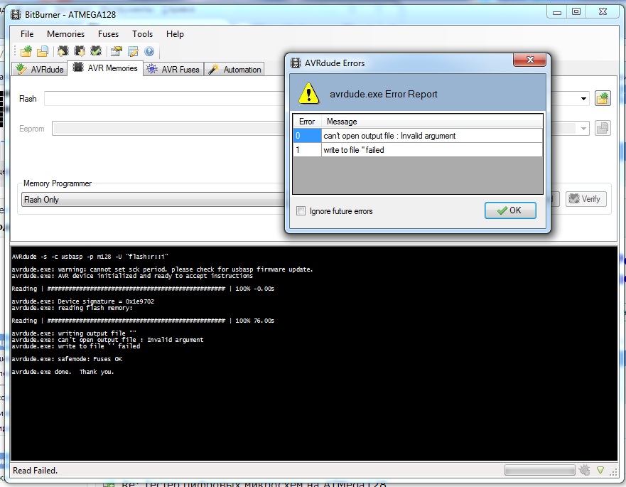Open the settings toolbar icon

(x=116, y=51)
